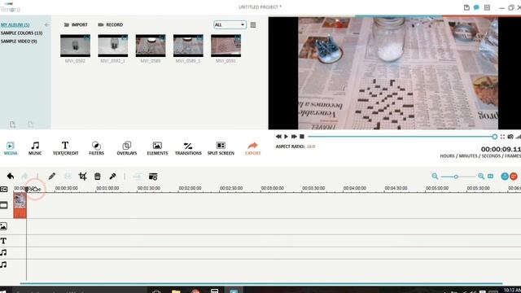Viewport: 521px width, 293px height.
Task: Switch to the Overlays tab
Action: coord(127,148)
